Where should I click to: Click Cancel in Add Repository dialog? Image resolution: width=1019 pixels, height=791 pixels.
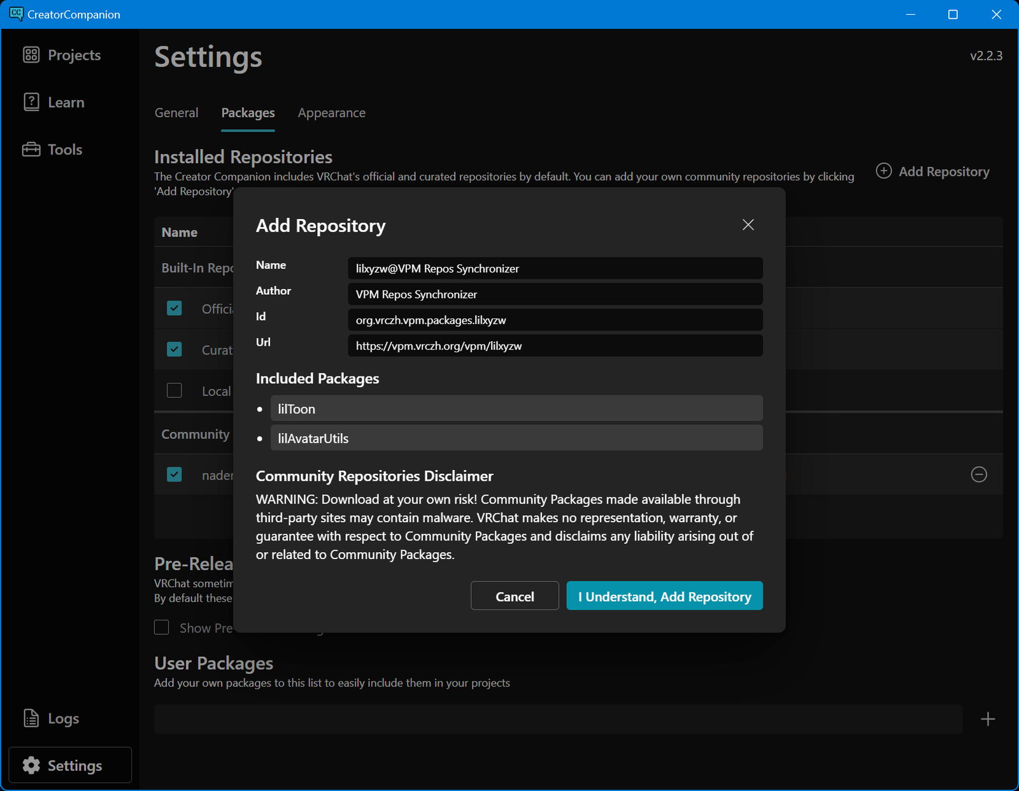pyautogui.click(x=515, y=596)
